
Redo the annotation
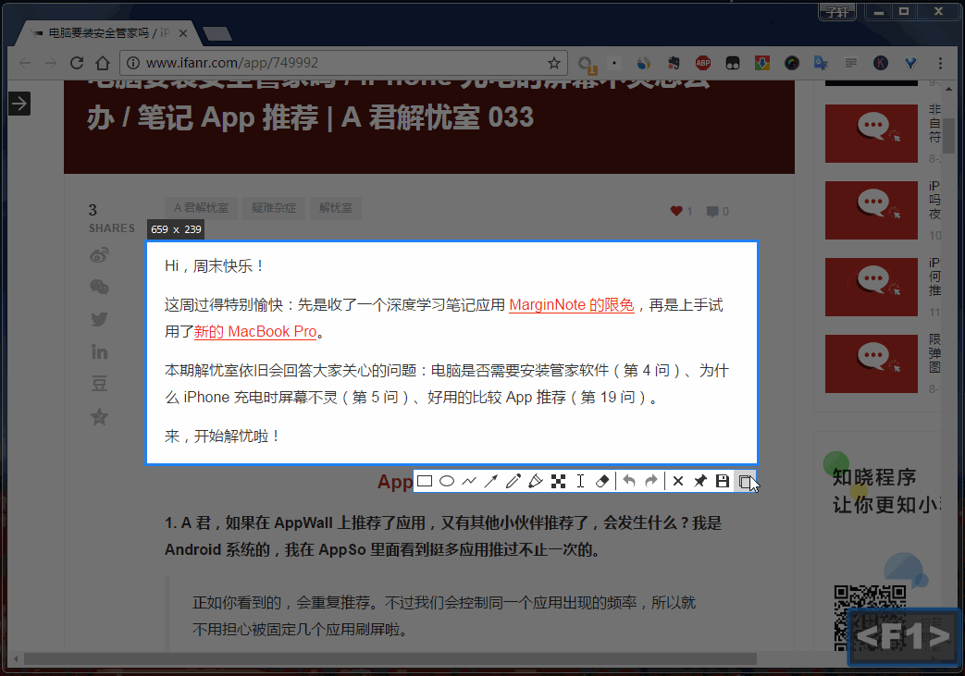coord(651,481)
